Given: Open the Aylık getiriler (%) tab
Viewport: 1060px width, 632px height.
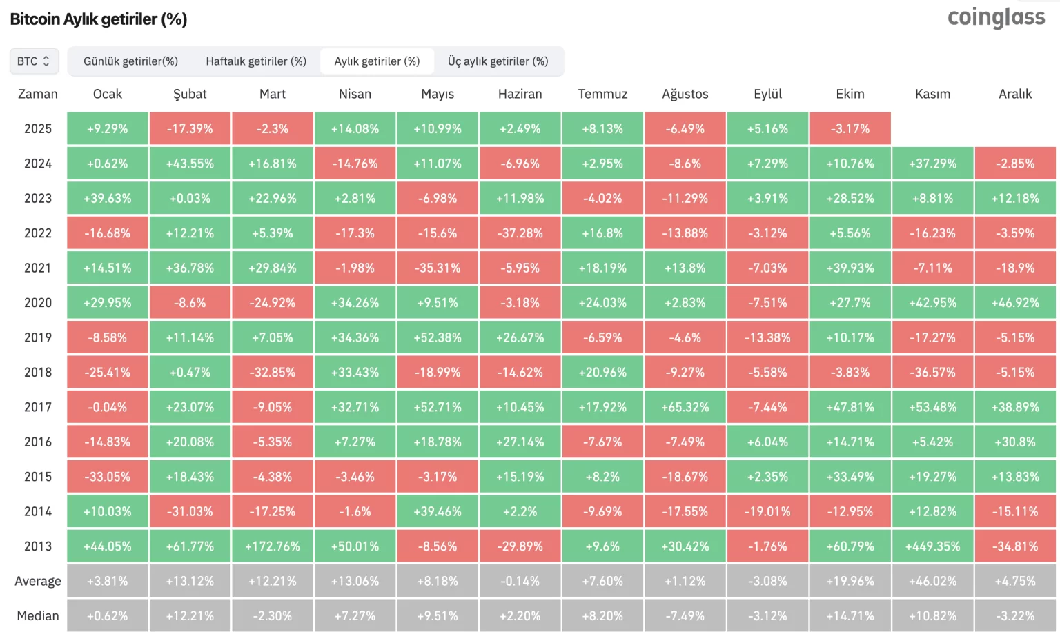Looking at the screenshot, I should click(x=377, y=61).
